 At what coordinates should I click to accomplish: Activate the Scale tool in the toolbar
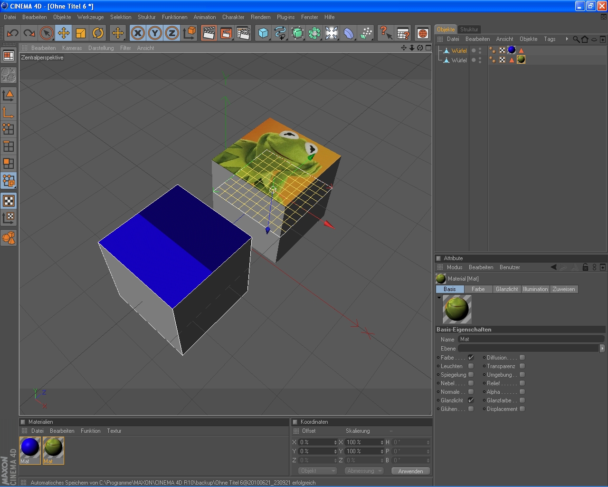(81, 33)
